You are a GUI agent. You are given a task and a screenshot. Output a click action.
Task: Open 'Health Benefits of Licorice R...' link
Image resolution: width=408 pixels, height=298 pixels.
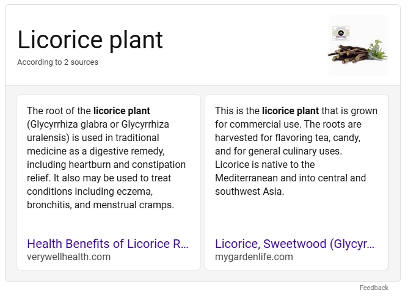coord(107,244)
